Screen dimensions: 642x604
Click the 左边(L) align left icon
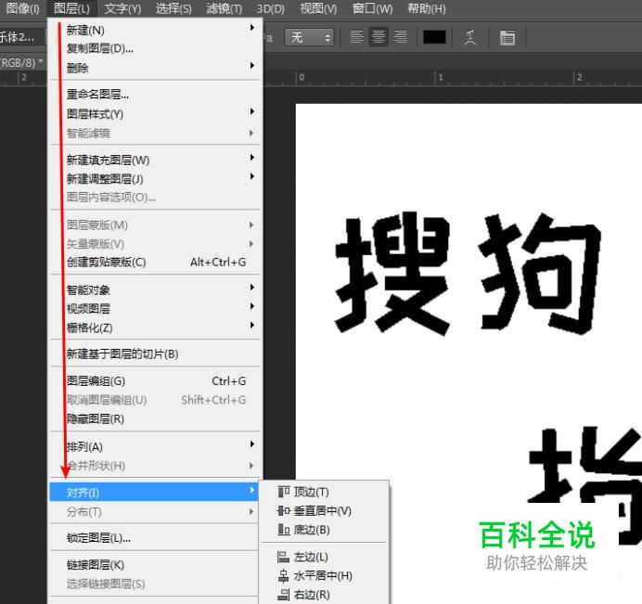[x=283, y=557]
